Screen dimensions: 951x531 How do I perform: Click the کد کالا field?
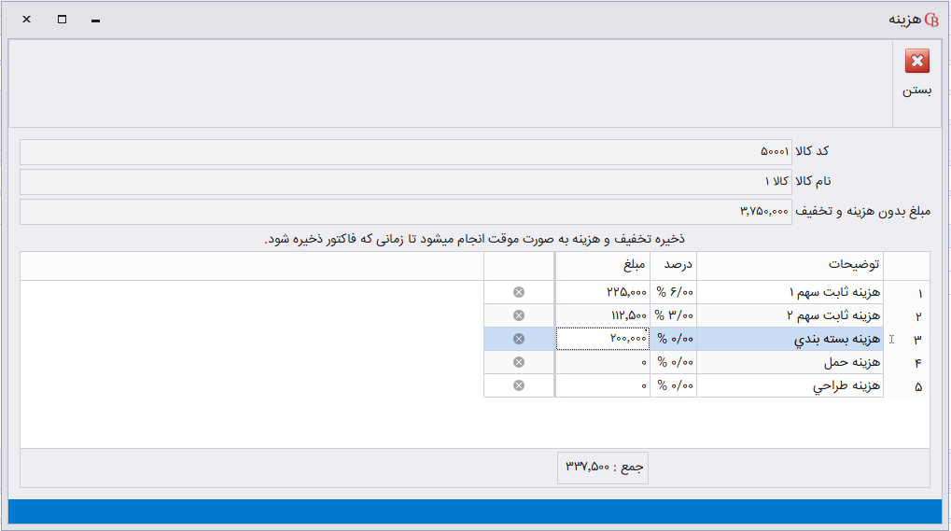tap(405, 151)
